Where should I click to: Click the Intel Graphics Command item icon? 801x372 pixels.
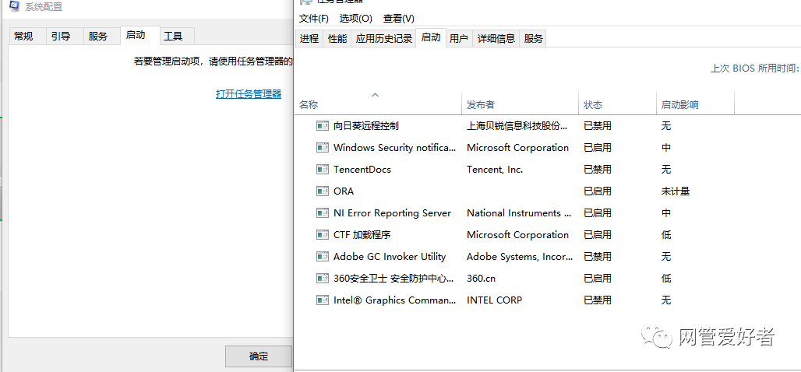[x=323, y=300]
